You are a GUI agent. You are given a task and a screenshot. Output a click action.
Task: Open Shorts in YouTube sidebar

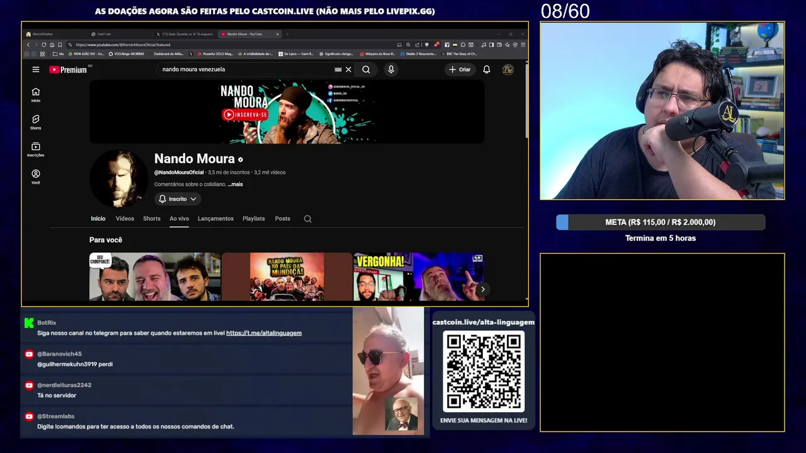(x=36, y=123)
